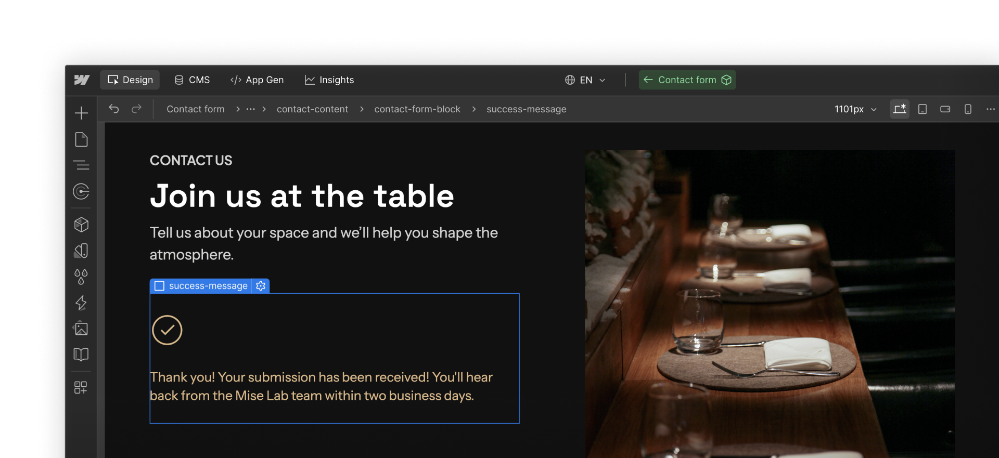Screen dimensions: 999x458
Task: Open the Style selectors droplets icon
Action: pyautogui.click(x=81, y=277)
